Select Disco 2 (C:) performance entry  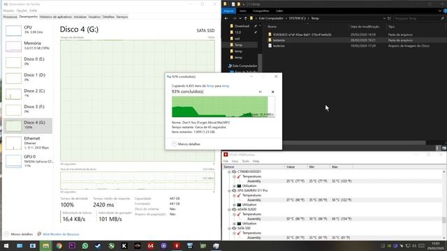coord(28,93)
